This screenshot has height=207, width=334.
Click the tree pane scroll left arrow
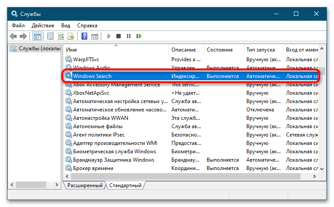[12, 185]
